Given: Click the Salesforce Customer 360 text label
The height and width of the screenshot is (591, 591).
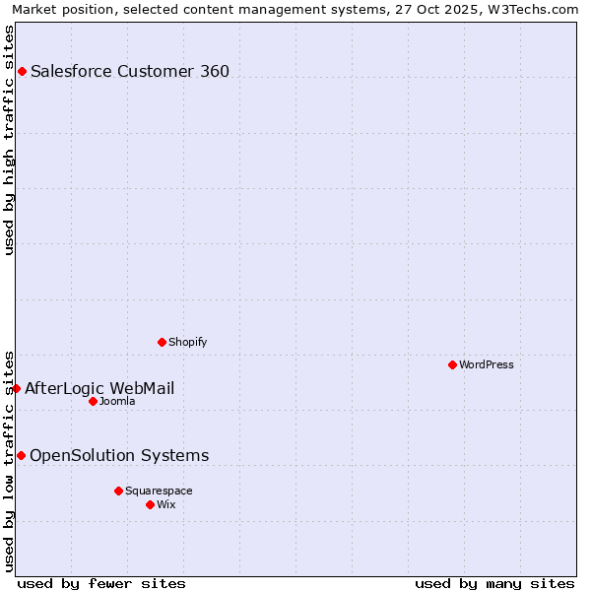Looking at the screenshot, I should (130, 71).
